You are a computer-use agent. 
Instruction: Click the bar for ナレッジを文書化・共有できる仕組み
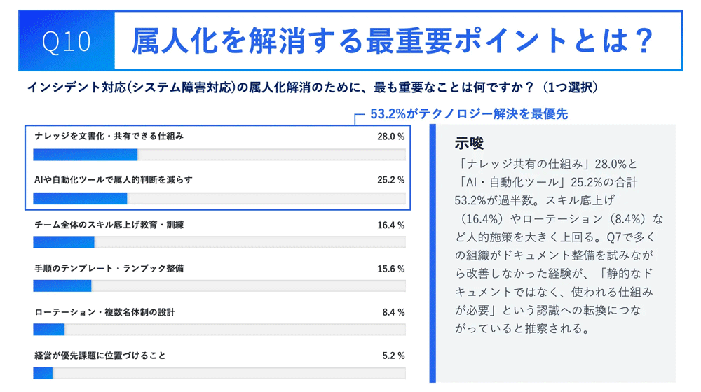coord(86,155)
